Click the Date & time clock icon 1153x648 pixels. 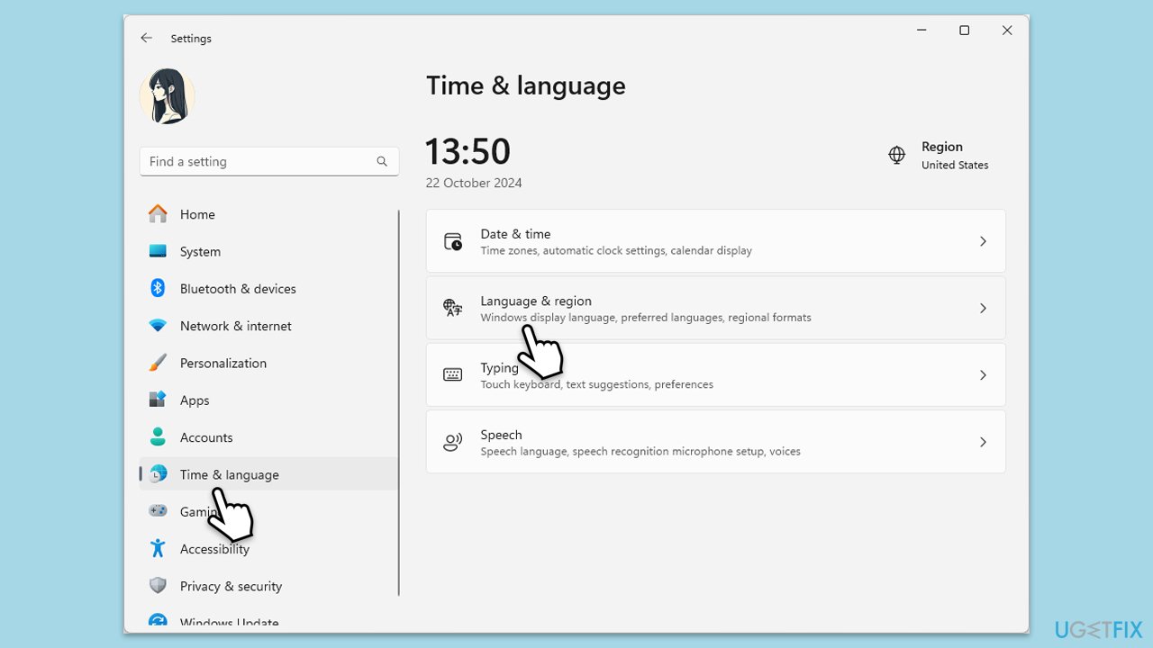tap(453, 241)
